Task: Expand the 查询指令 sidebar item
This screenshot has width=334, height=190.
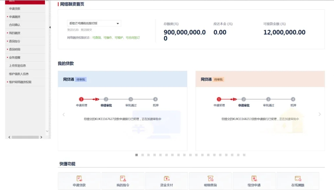Action: (x=15, y=41)
